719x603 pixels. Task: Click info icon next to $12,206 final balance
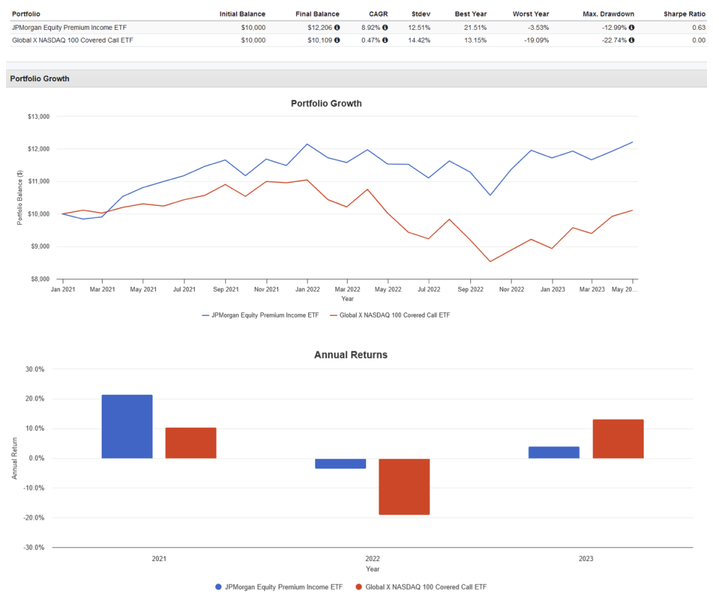coord(337,28)
